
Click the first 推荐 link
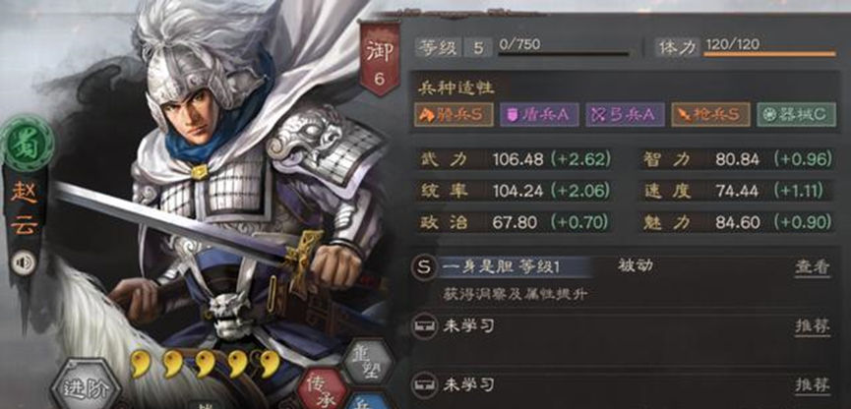[813, 326]
